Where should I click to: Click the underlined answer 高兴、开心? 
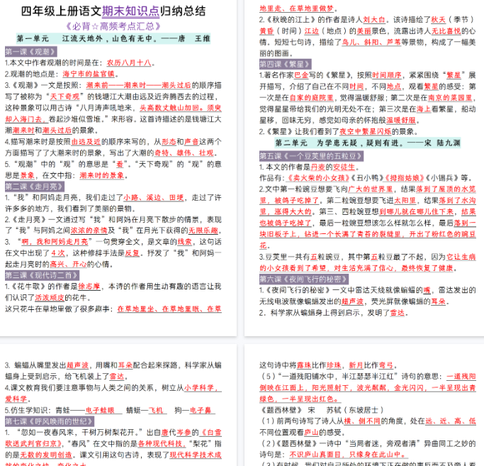tap(68, 265)
